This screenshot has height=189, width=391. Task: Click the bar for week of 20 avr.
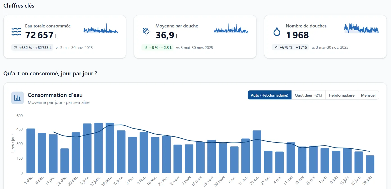257,152
